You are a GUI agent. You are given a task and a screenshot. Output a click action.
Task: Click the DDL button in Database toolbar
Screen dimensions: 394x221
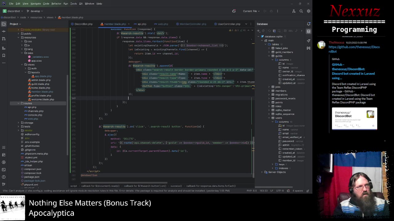pyautogui.click(x=291, y=31)
